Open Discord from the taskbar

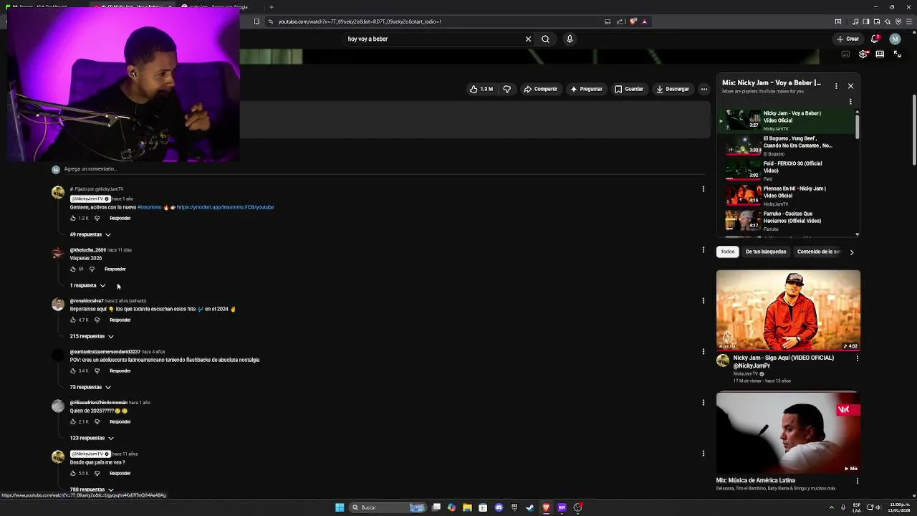(499, 507)
